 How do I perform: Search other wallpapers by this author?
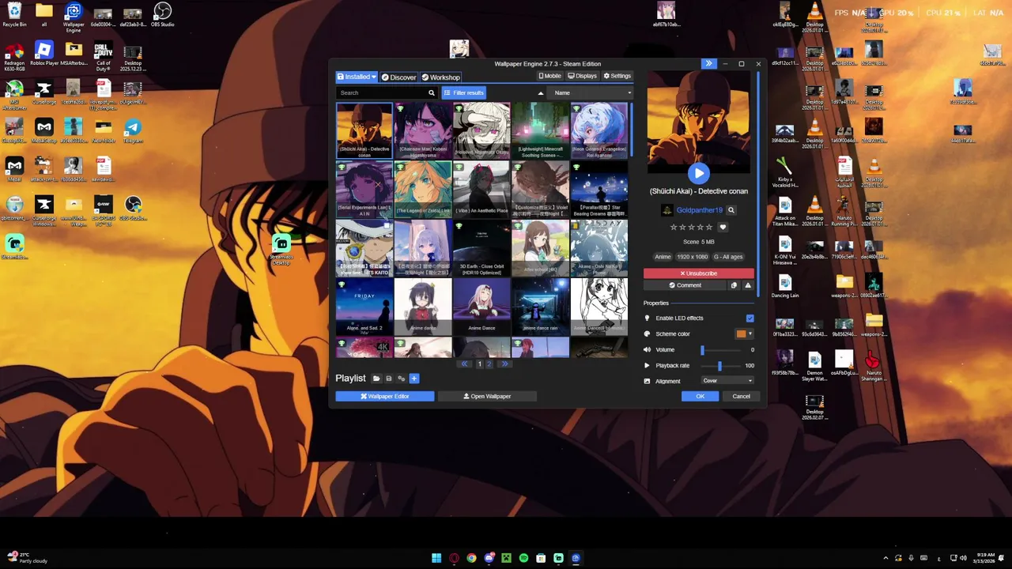click(731, 210)
